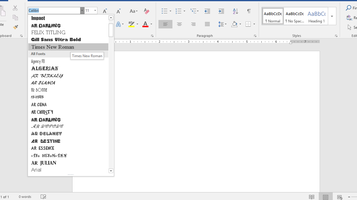
Task: Select Times New Roman from font list
Action: 52,47
